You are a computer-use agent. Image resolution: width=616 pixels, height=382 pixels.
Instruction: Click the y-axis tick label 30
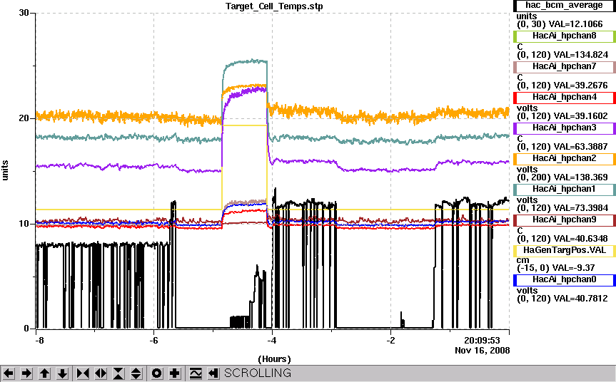(24, 13)
